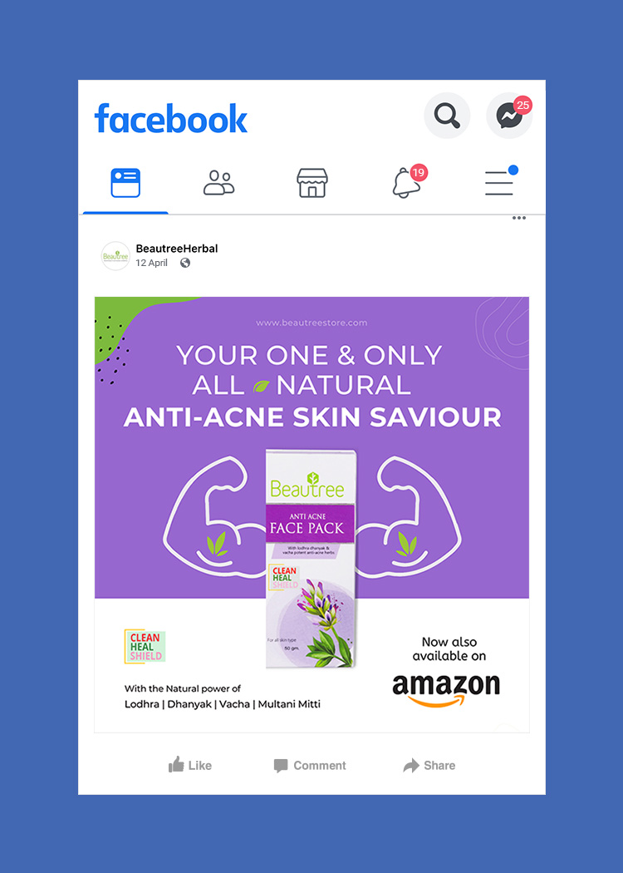Click the public globe privacy icon

click(x=185, y=263)
